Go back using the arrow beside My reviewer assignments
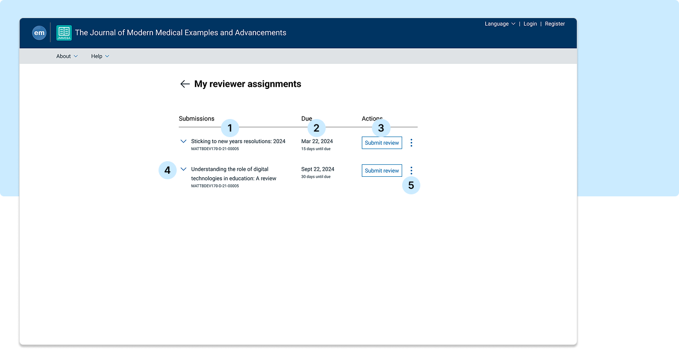The width and height of the screenshot is (679, 349). click(x=185, y=84)
